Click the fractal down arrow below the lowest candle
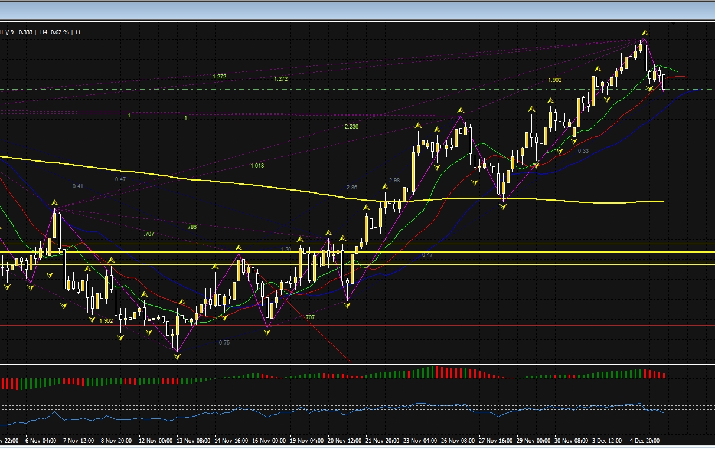This screenshot has height=449, width=715. pyautogui.click(x=178, y=356)
